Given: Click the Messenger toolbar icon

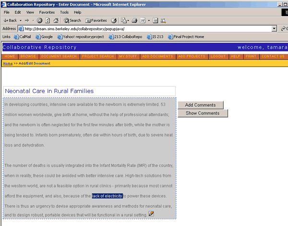Looking at the screenshot, I should point(163,21).
